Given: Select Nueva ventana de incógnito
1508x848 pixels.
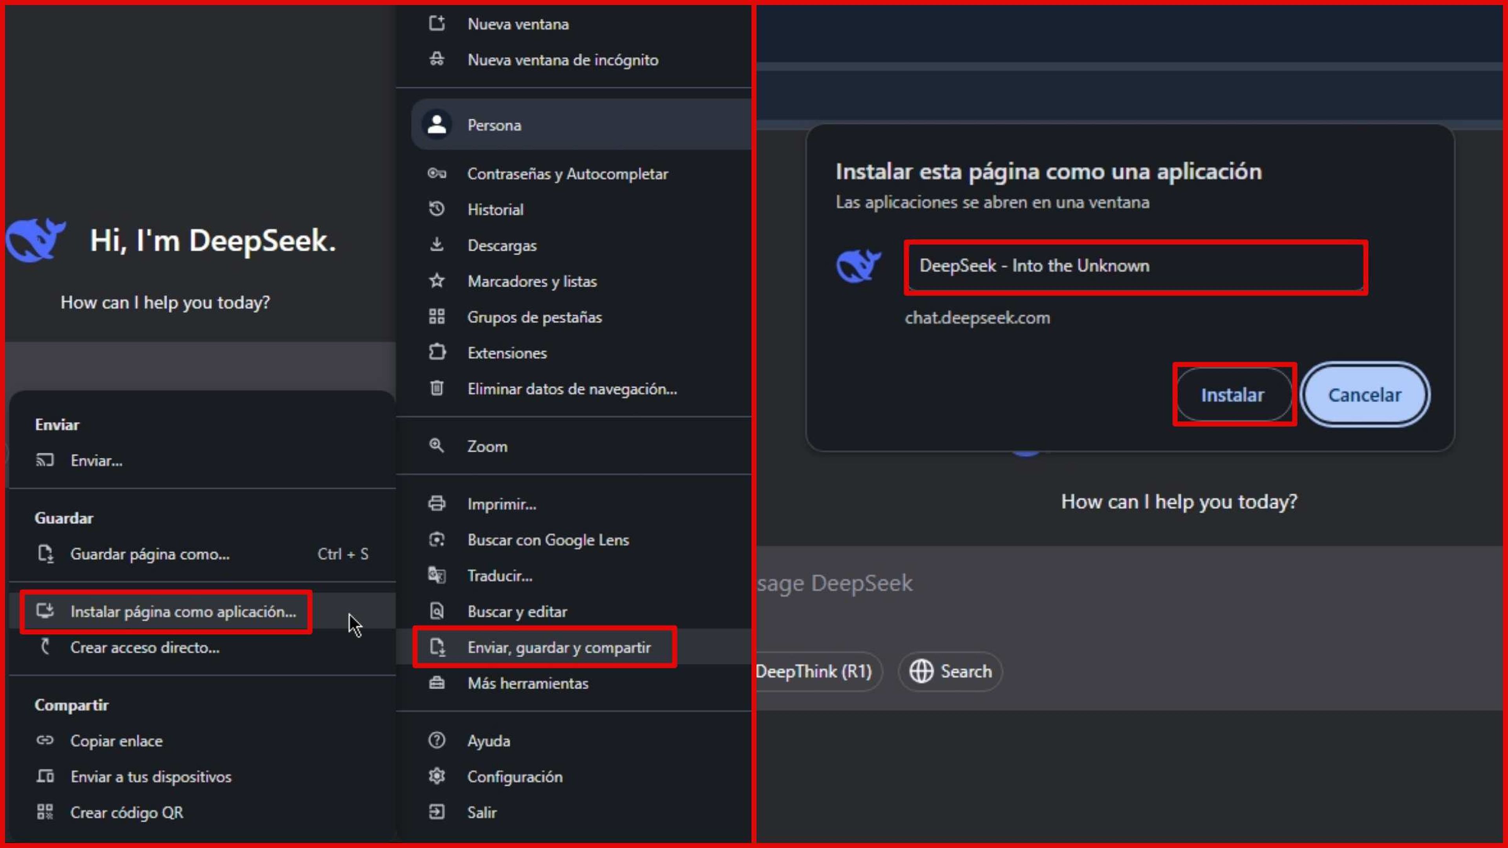Looking at the screenshot, I should pyautogui.click(x=574, y=59).
